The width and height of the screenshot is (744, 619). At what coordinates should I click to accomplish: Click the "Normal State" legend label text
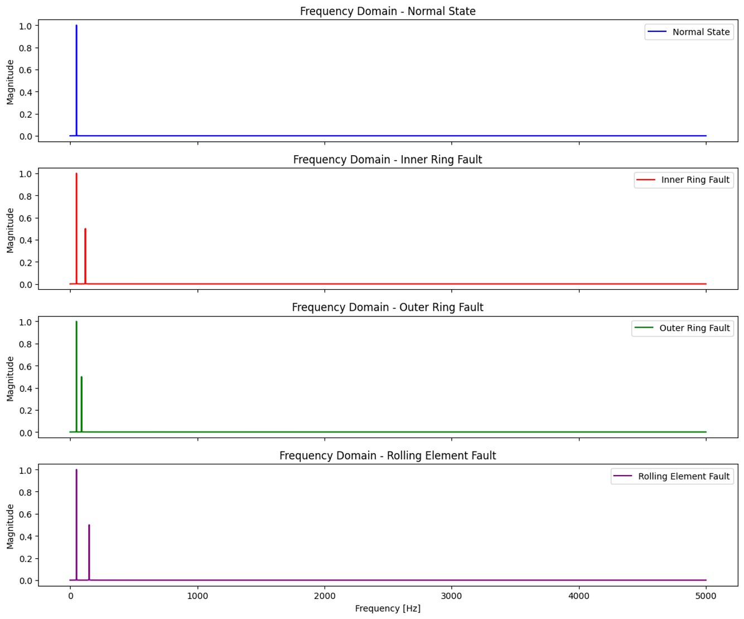pyautogui.click(x=700, y=32)
